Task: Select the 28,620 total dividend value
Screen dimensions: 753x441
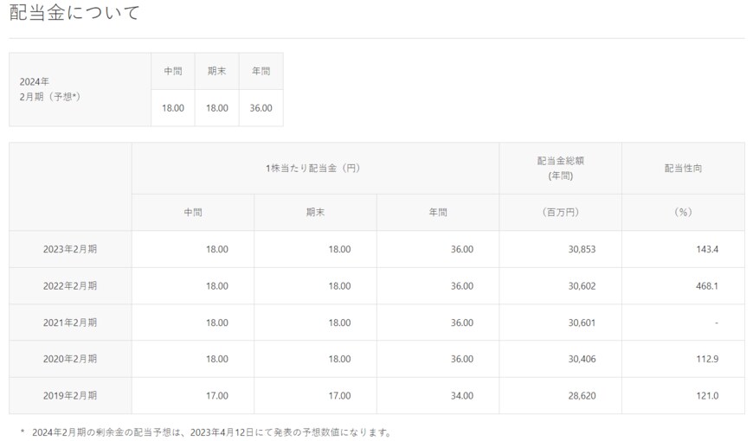Action: [x=577, y=395]
